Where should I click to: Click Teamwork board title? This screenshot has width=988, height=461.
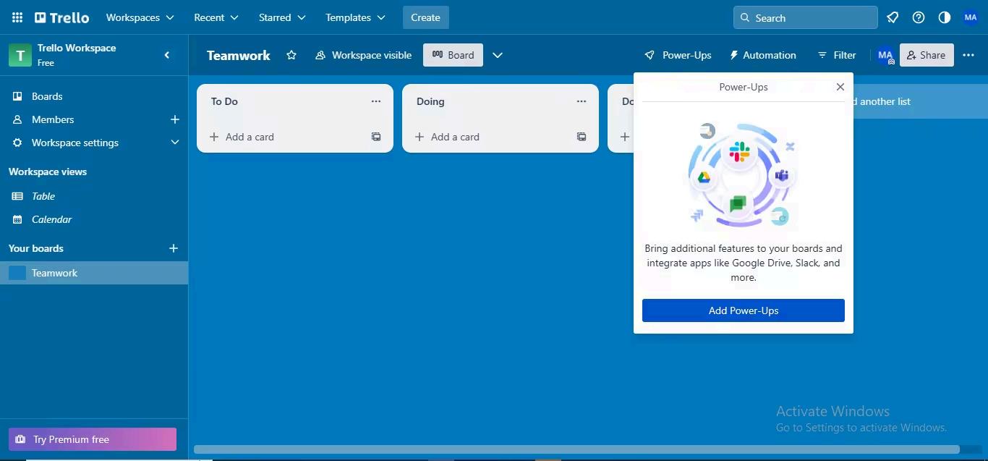pyautogui.click(x=239, y=55)
